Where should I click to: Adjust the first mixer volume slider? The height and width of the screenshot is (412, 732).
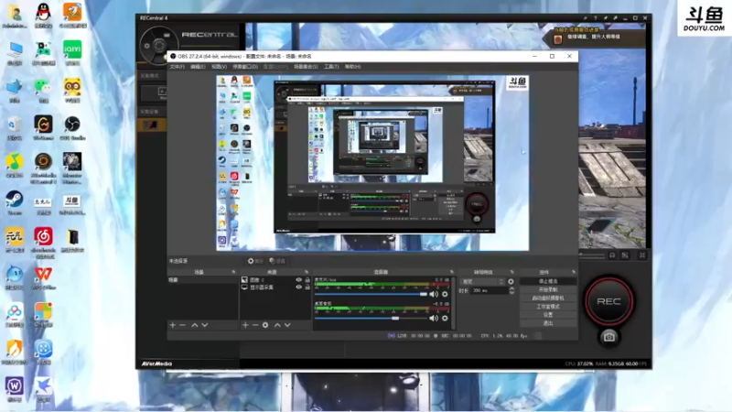[x=371, y=294]
